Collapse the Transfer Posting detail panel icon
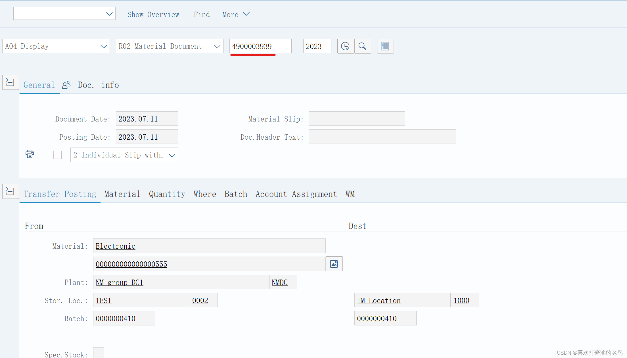Image resolution: width=627 pixels, height=358 pixels. pos(10,191)
